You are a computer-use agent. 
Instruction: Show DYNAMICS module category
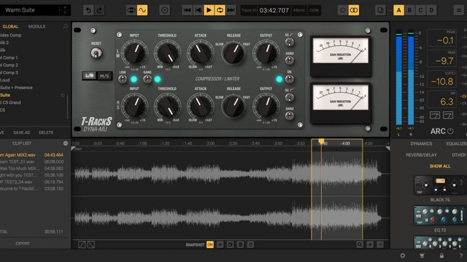421,144
